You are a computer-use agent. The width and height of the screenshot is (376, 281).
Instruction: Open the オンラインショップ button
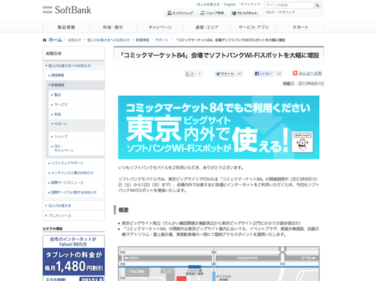pos(180,13)
